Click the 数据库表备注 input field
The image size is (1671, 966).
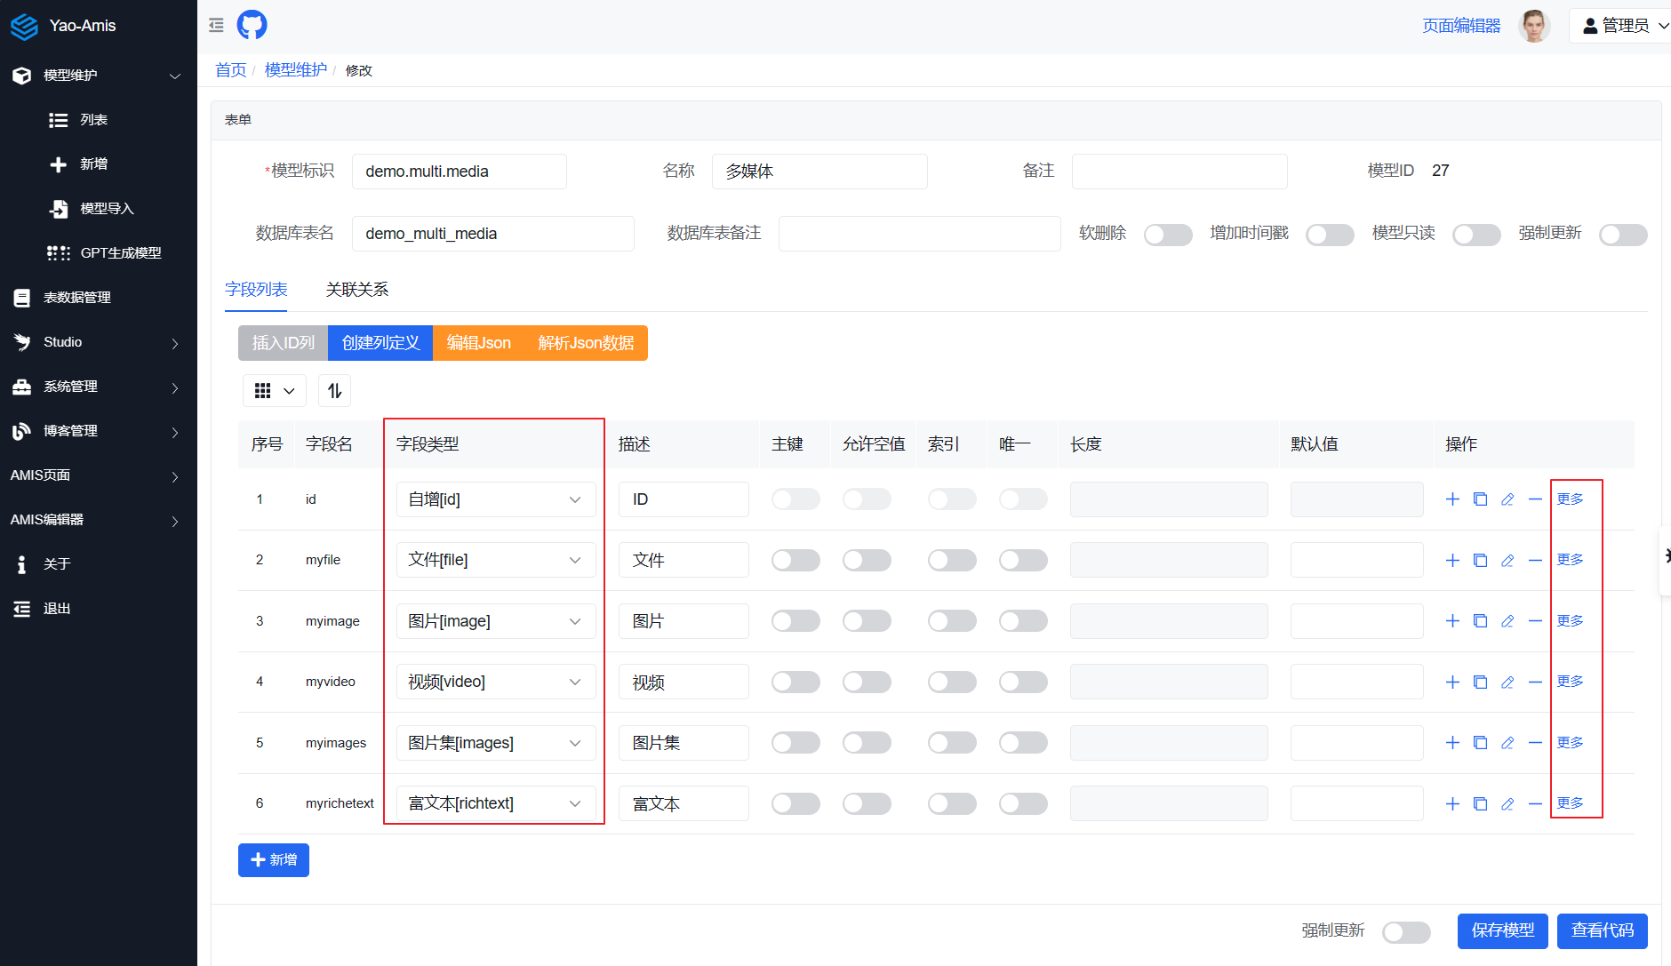919,234
